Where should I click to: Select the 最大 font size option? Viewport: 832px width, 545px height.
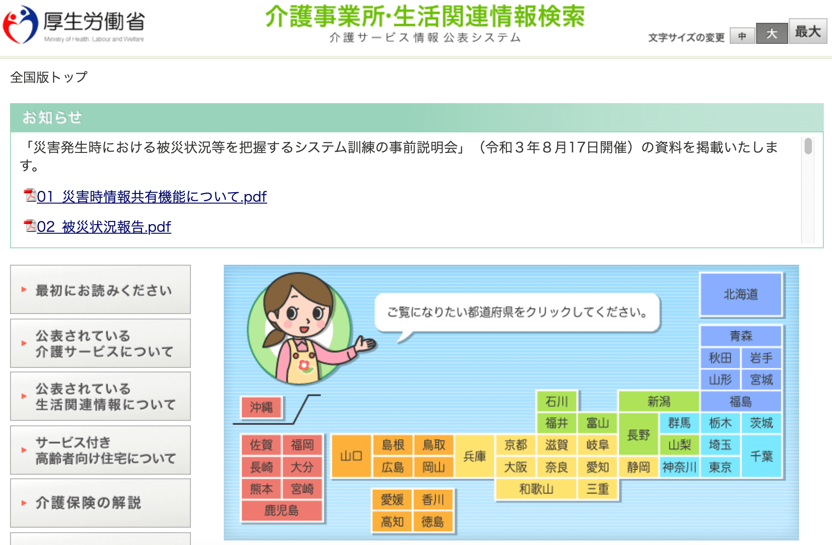[807, 31]
